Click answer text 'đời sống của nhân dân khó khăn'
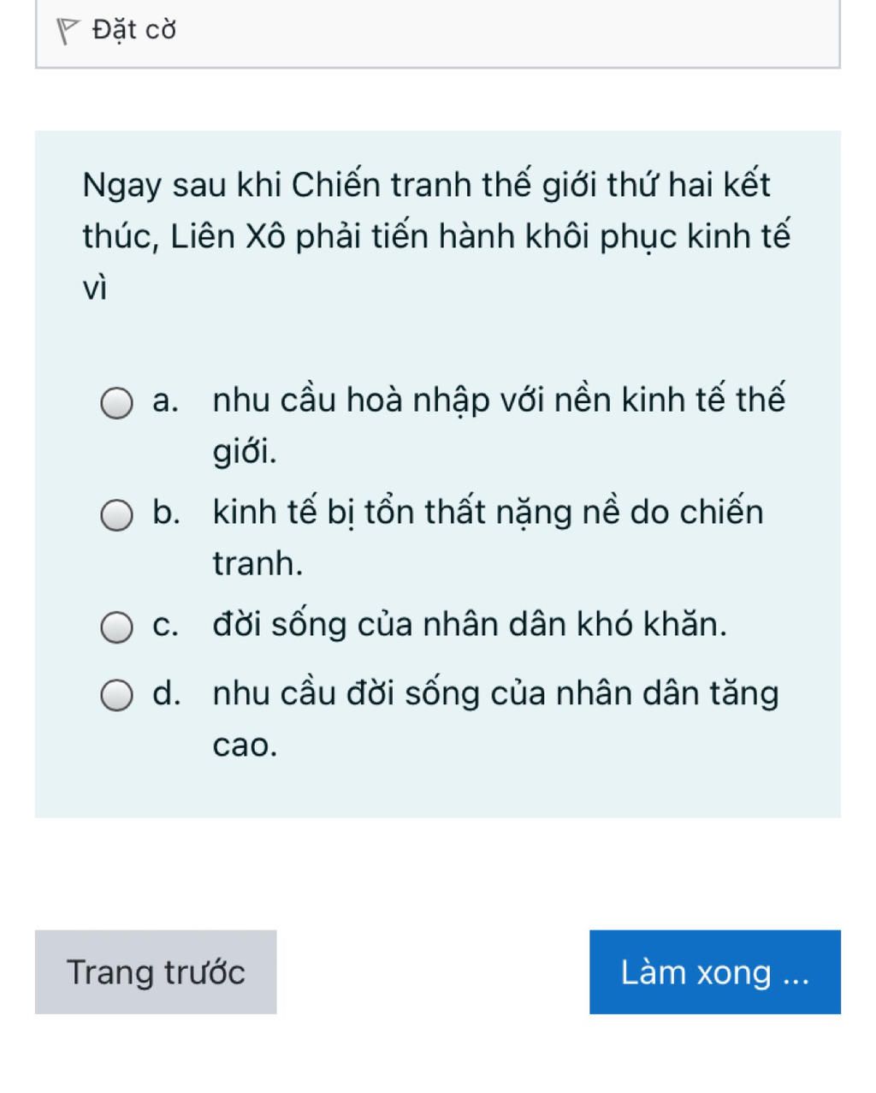876x1093 pixels. (x=470, y=625)
